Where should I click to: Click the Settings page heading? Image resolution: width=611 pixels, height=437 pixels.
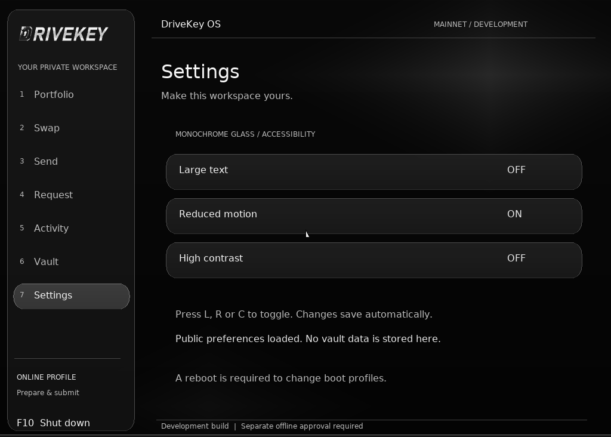tap(200, 72)
